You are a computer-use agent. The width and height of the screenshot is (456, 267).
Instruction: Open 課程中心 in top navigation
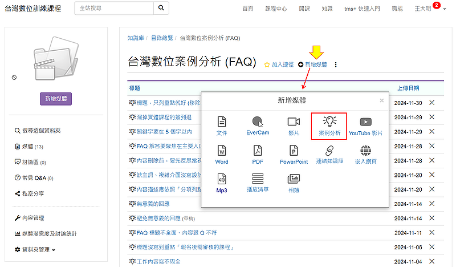276,9
